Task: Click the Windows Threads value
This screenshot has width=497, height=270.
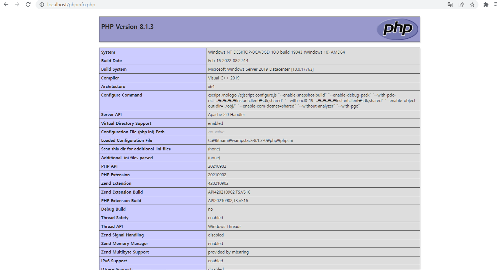Action: point(224,227)
